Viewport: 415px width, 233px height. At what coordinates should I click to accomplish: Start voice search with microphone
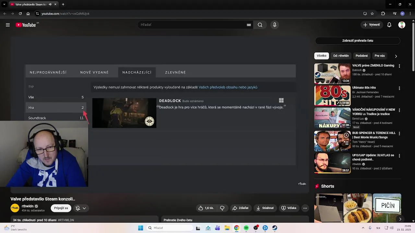[x=275, y=25]
